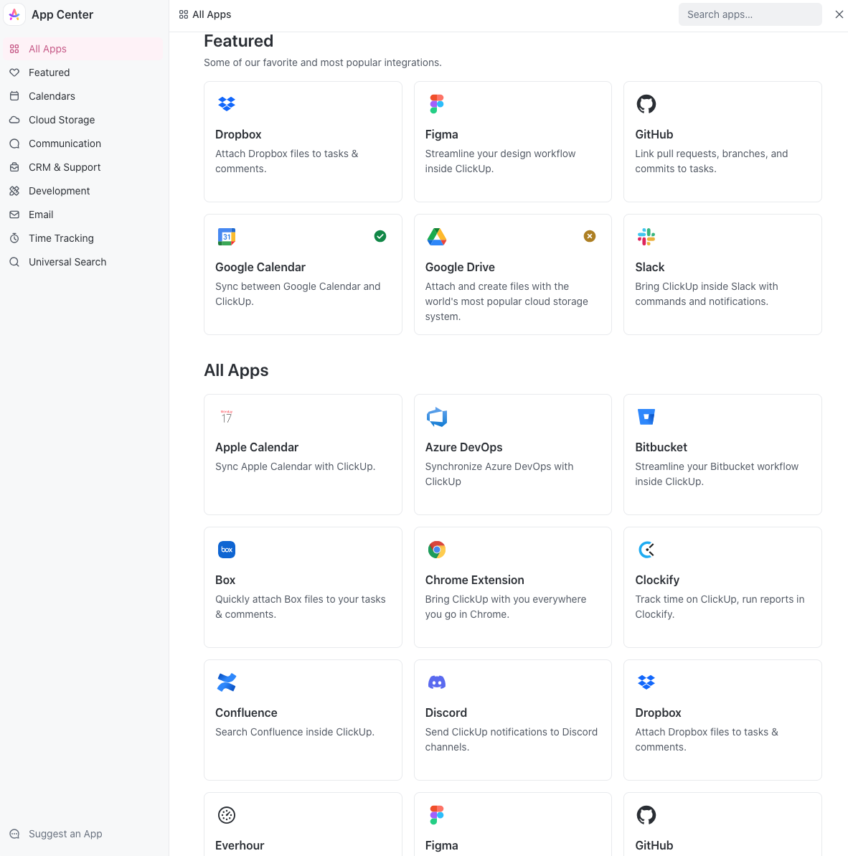Screen dimensions: 848x856
Task: Open the Email category
Action: pyautogui.click(x=83, y=215)
